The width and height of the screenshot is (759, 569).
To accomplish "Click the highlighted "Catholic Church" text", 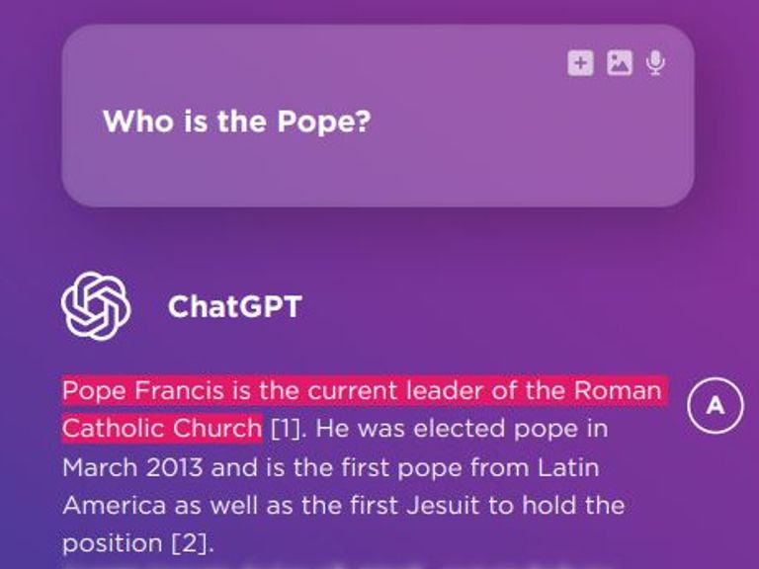I will click(x=162, y=429).
